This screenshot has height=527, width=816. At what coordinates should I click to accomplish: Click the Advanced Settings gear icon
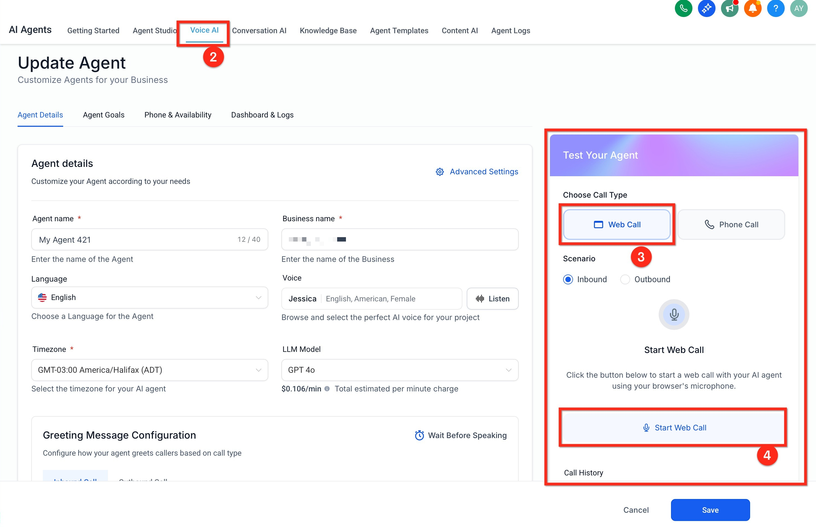point(440,172)
